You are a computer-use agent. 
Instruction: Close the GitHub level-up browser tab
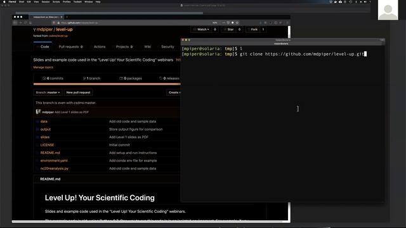tap(62, 17)
